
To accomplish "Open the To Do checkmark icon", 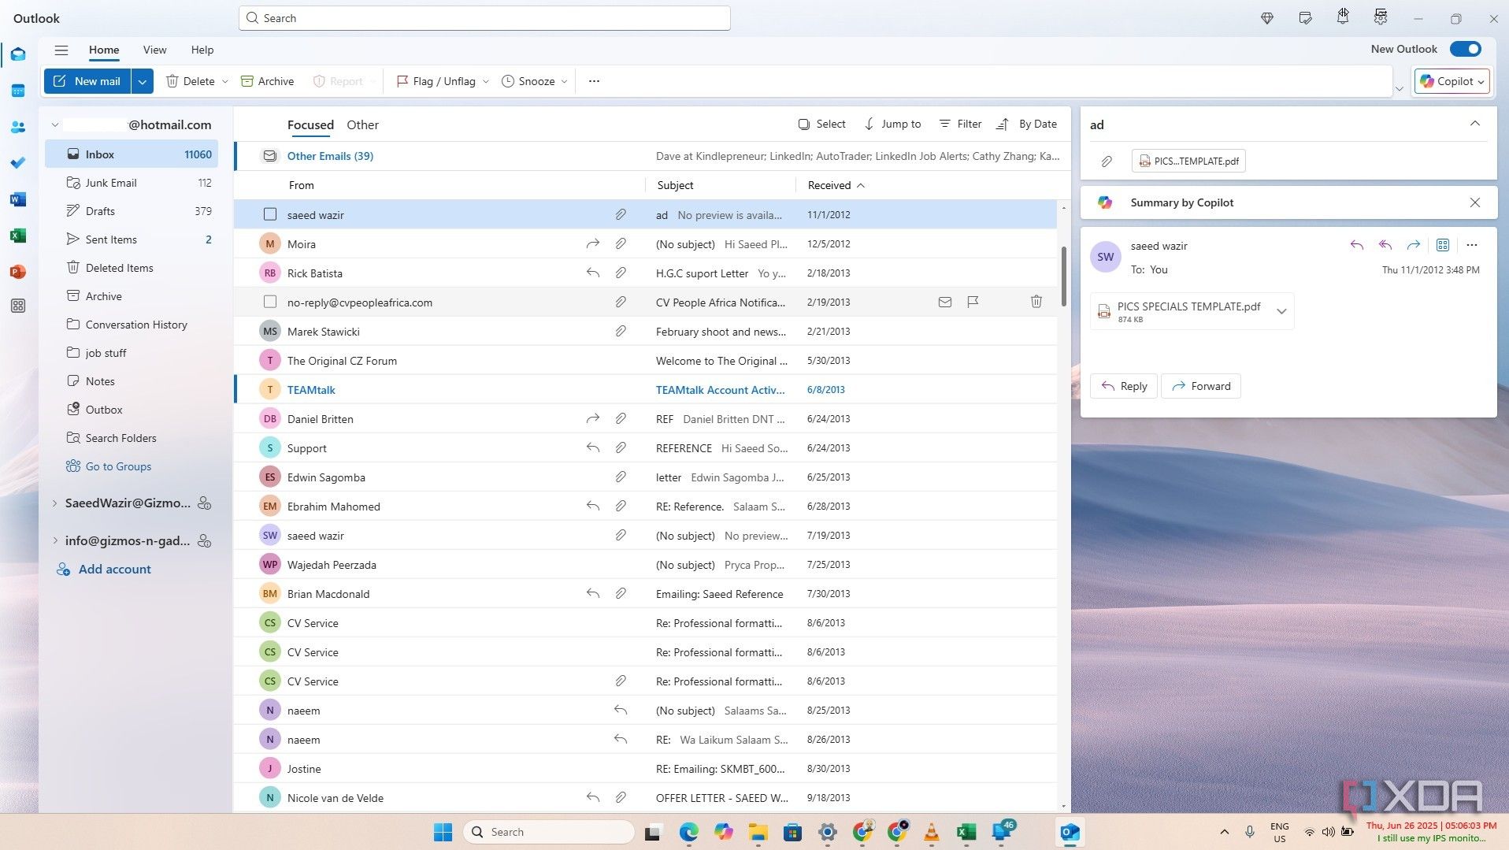I will 18,163.
